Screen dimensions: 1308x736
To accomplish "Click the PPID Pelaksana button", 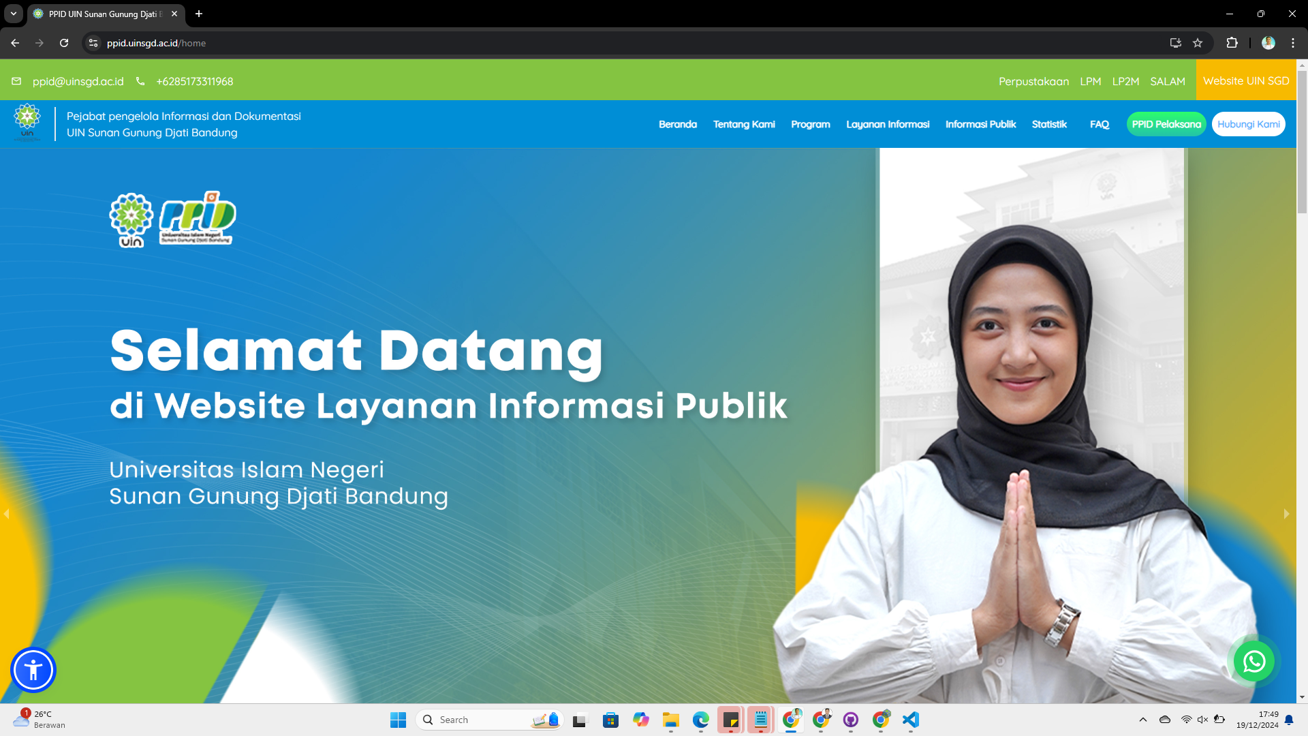I will [x=1166, y=124].
